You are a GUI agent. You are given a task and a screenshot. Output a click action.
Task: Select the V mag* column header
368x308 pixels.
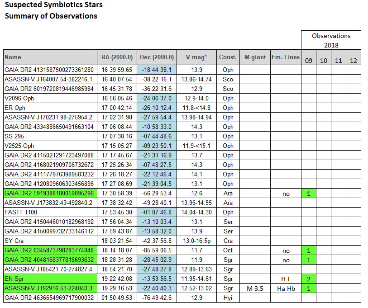pyautogui.click(x=196, y=57)
